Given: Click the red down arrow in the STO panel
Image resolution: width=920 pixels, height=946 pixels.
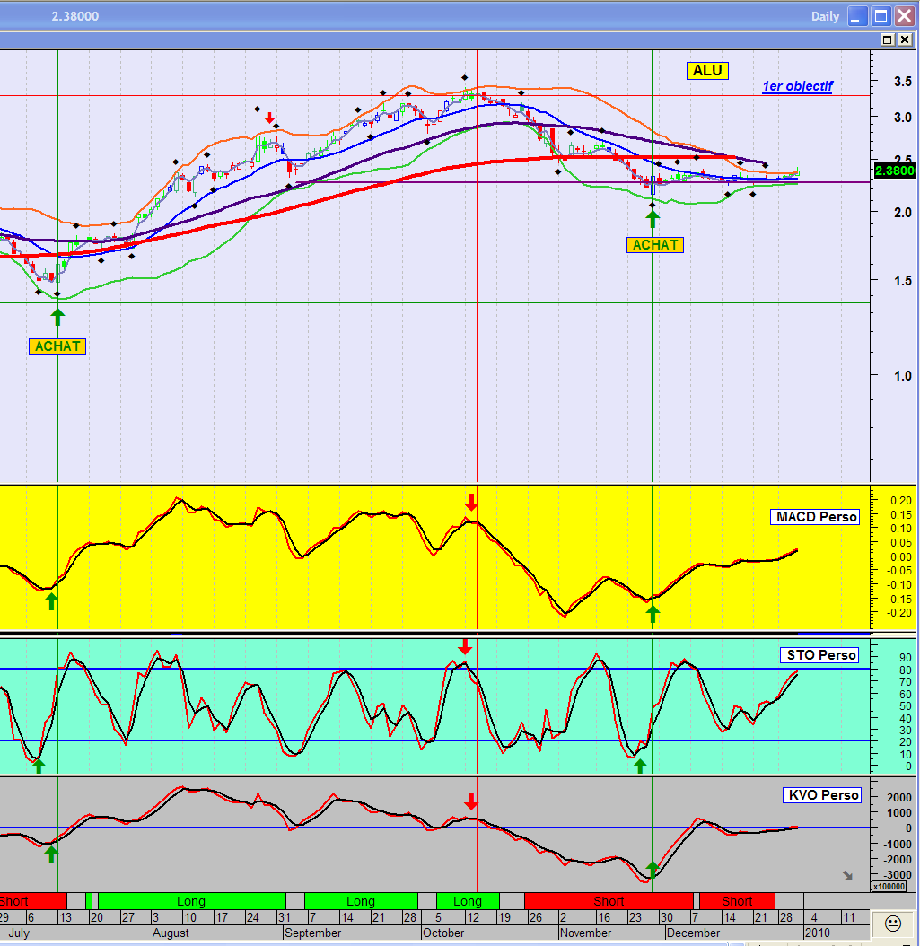Looking at the screenshot, I should (x=465, y=647).
